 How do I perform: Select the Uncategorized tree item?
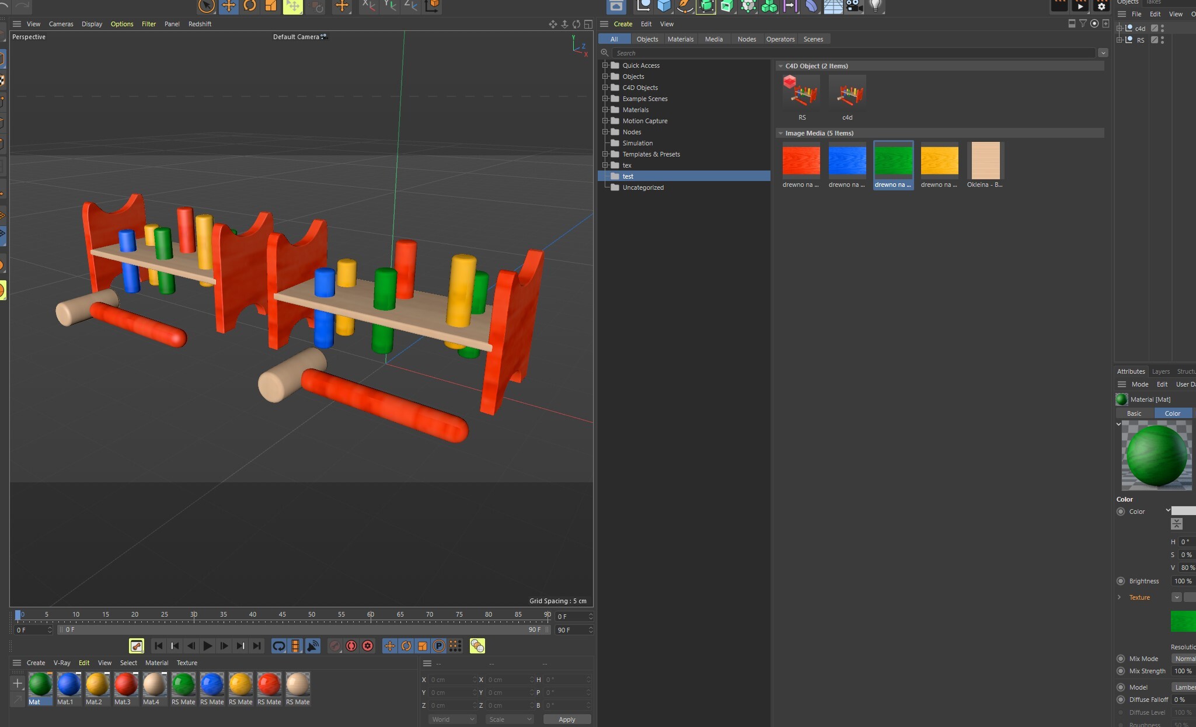click(x=643, y=187)
